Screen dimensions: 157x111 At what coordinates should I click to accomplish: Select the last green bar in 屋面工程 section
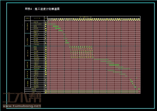tap(135, 87)
